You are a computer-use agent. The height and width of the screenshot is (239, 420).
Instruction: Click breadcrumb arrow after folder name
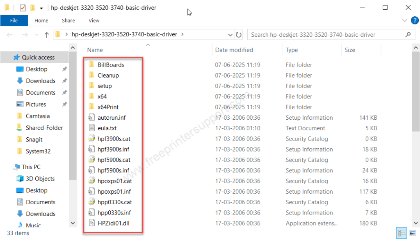(x=183, y=34)
